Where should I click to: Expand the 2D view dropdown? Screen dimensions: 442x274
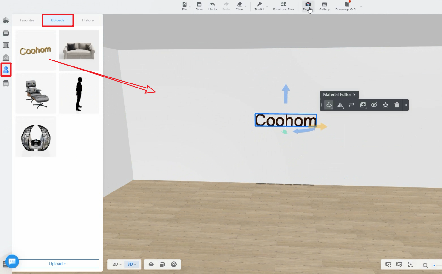117,265
